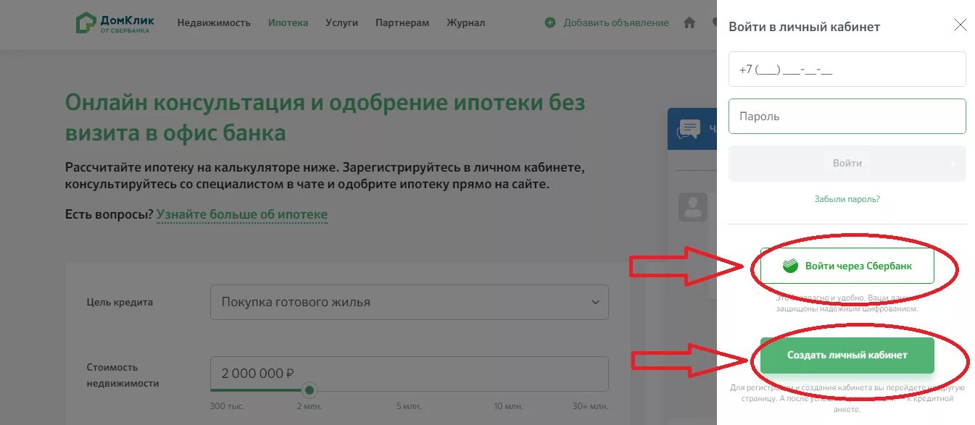
Task: Click Войти через Сбербанк button
Action: click(847, 266)
